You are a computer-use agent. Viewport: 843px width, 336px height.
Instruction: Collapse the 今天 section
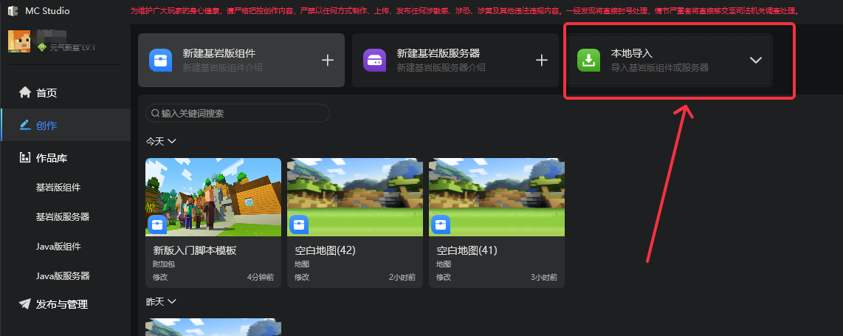171,141
